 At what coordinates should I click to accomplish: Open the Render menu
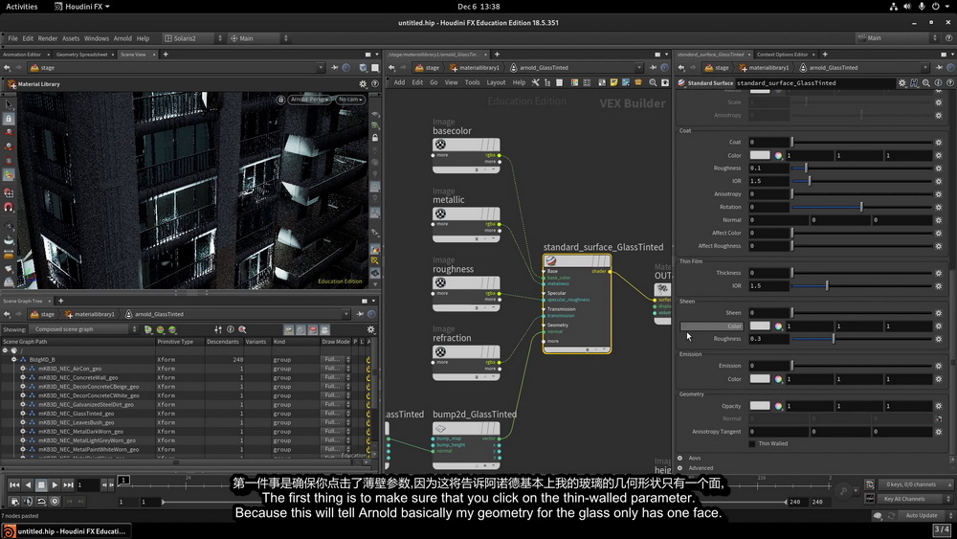[x=48, y=38]
